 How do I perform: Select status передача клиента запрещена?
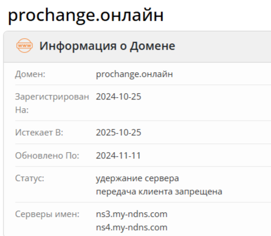click(x=159, y=191)
